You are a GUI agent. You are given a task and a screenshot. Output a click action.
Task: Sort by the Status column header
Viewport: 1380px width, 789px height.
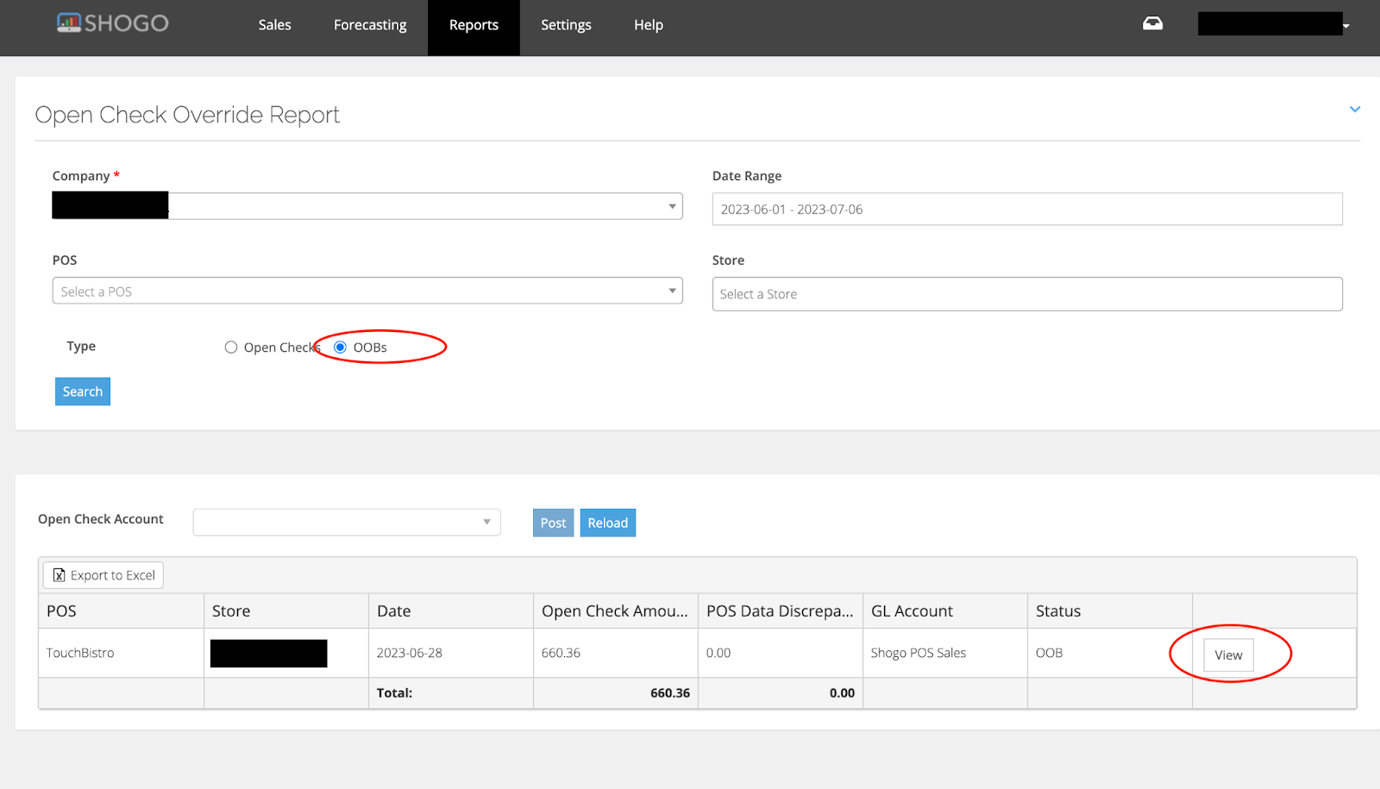click(x=1110, y=611)
